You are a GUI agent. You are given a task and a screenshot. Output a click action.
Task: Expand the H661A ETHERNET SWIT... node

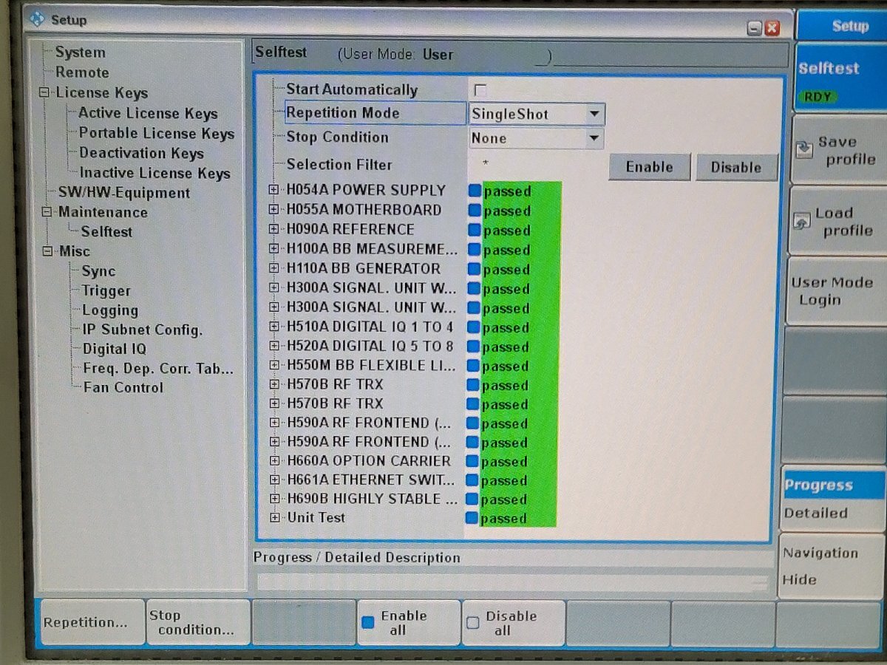274,480
